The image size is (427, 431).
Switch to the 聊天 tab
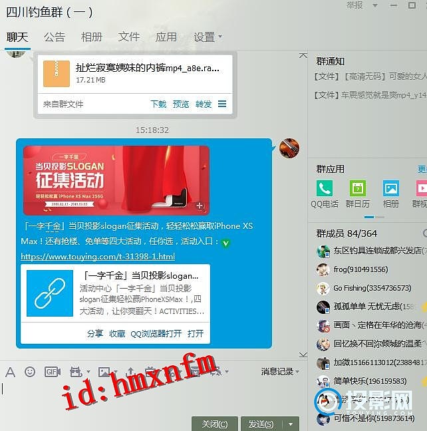click(17, 37)
